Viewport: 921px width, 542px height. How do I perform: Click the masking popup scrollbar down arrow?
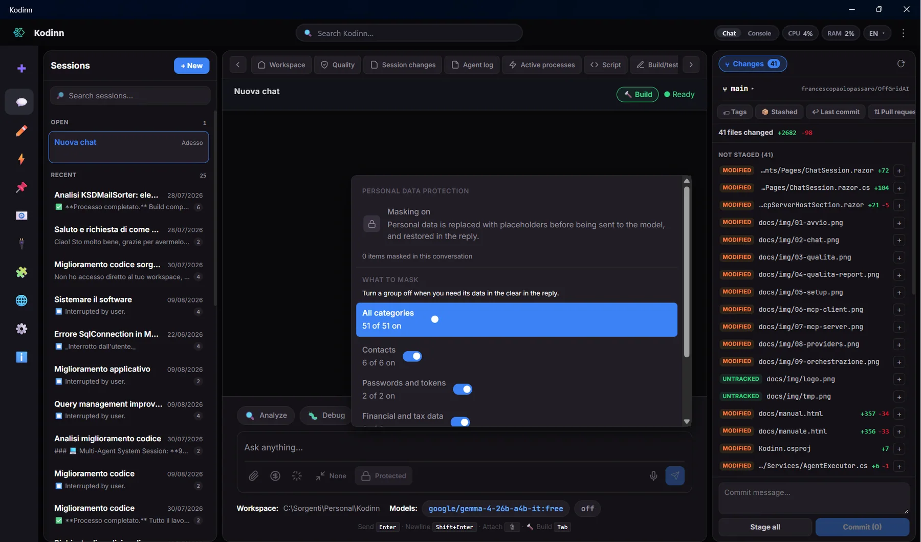(x=687, y=422)
